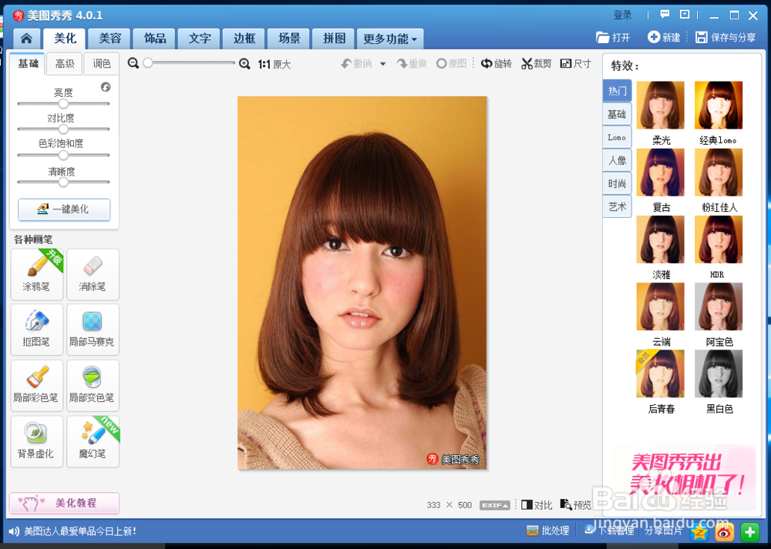This screenshot has width=771, height=549.
Task: Adjust the 清晰度 sharpness slider handle
Action: (63, 182)
